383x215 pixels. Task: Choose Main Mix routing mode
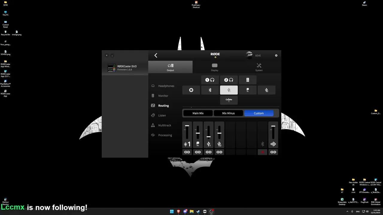(x=198, y=113)
